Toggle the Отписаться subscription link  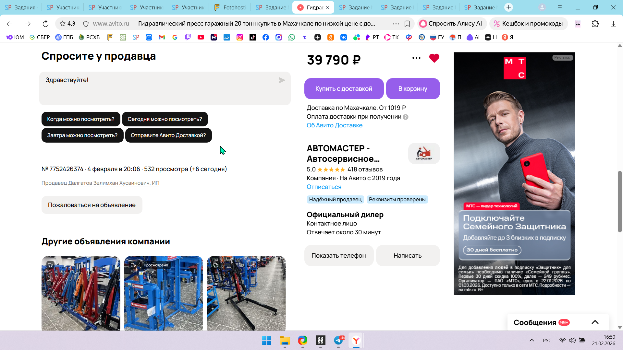pos(324,187)
